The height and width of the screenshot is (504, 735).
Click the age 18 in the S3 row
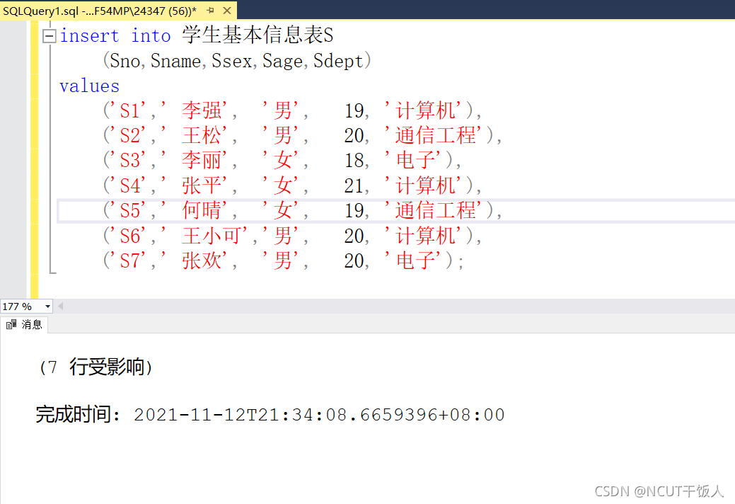tap(354, 161)
